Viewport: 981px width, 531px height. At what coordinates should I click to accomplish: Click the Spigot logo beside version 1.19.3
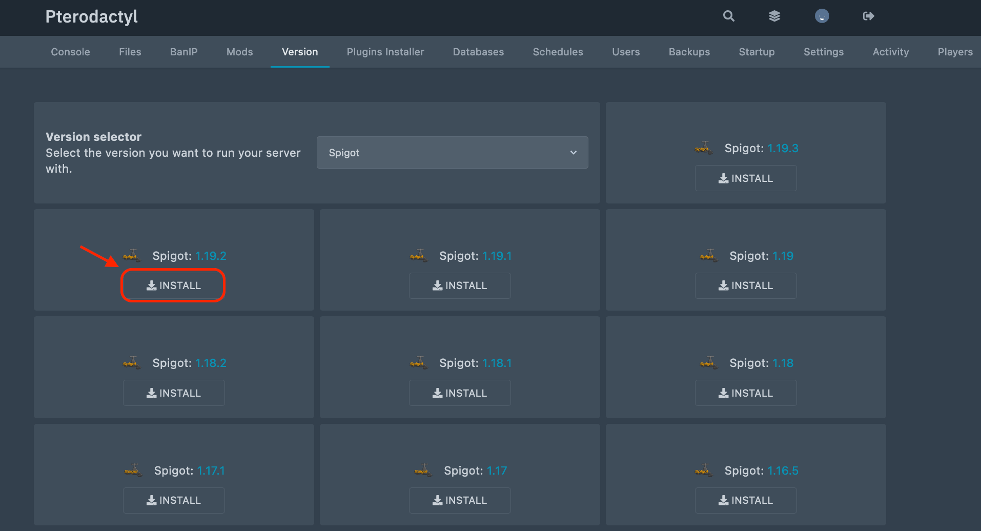coord(704,148)
